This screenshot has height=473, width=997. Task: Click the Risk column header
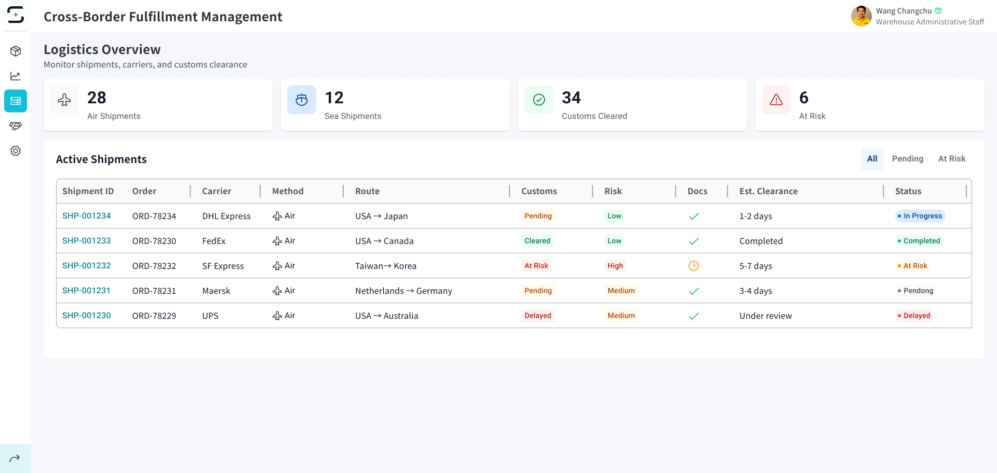tap(613, 191)
